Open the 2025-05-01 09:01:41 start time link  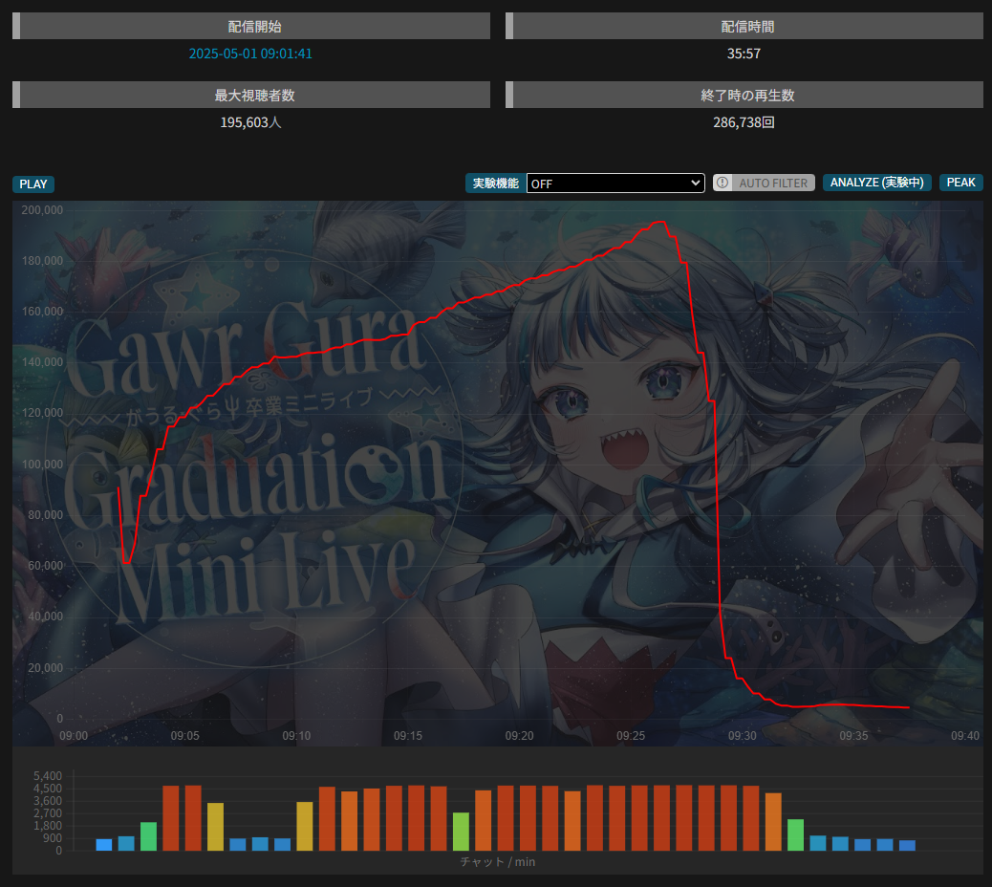point(250,54)
